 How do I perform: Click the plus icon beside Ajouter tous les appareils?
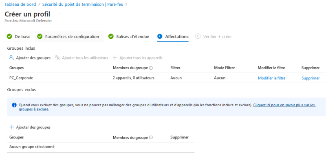115,57
